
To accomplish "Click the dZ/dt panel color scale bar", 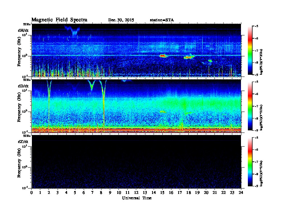I will click(x=250, y=162).
